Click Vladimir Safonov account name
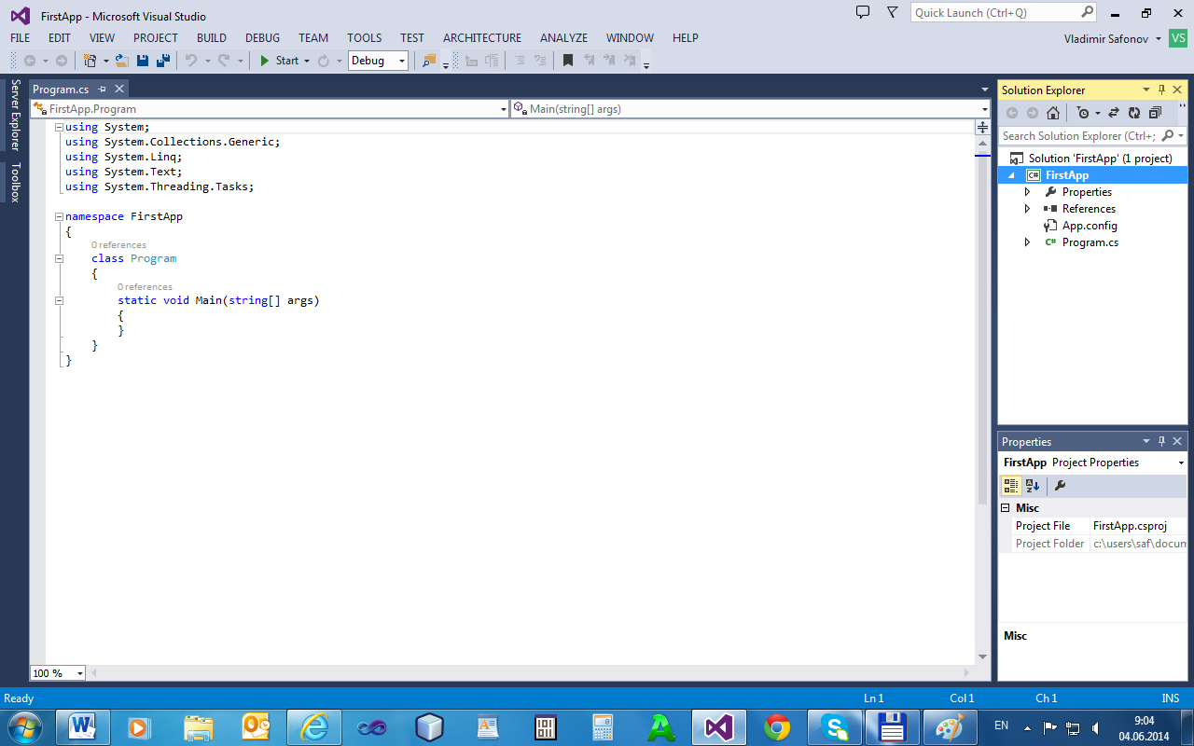This screenshot has width=1194, height=746. pos(1105,38)
